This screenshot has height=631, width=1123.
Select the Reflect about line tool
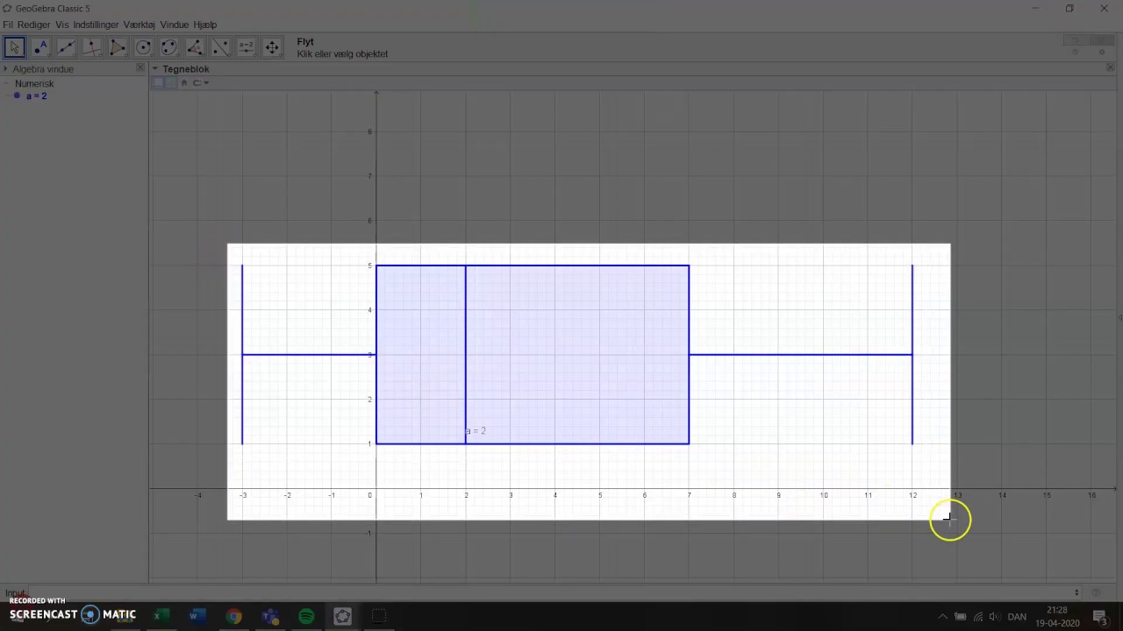(220, 47)
